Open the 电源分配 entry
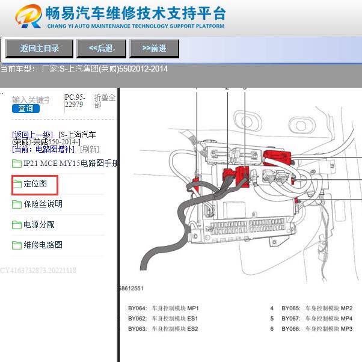This screenshot has width=362, height=362. pos(33,224)
